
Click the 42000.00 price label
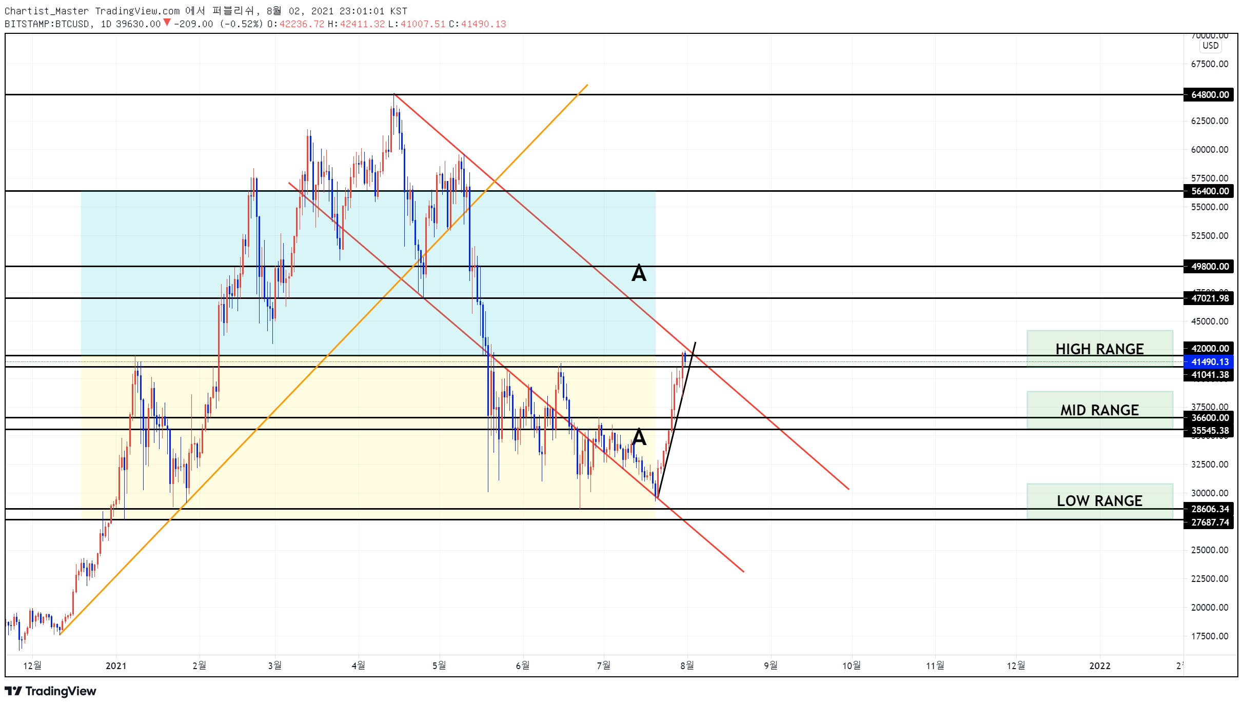click(1208, 349)
